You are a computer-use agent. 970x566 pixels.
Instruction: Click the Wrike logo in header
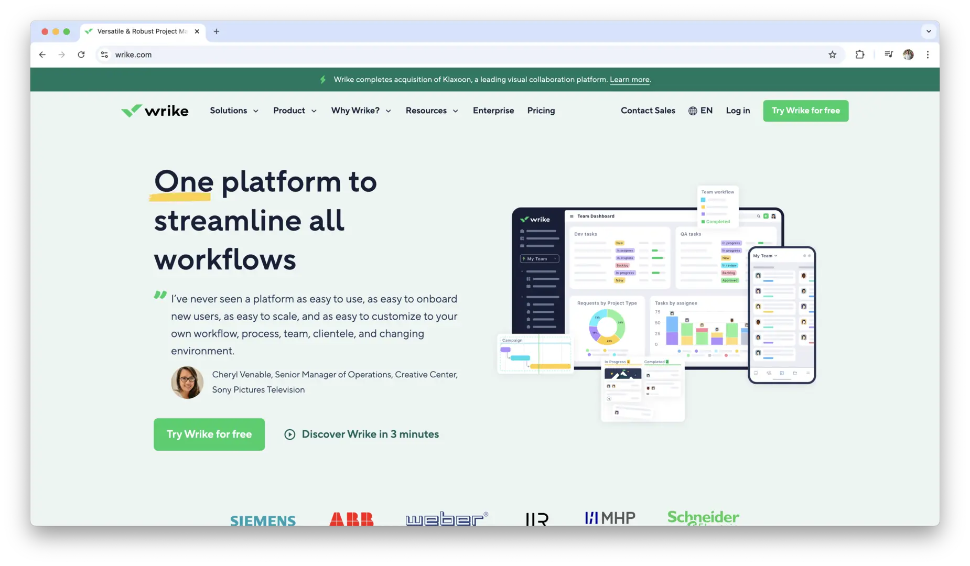[155, 111]
